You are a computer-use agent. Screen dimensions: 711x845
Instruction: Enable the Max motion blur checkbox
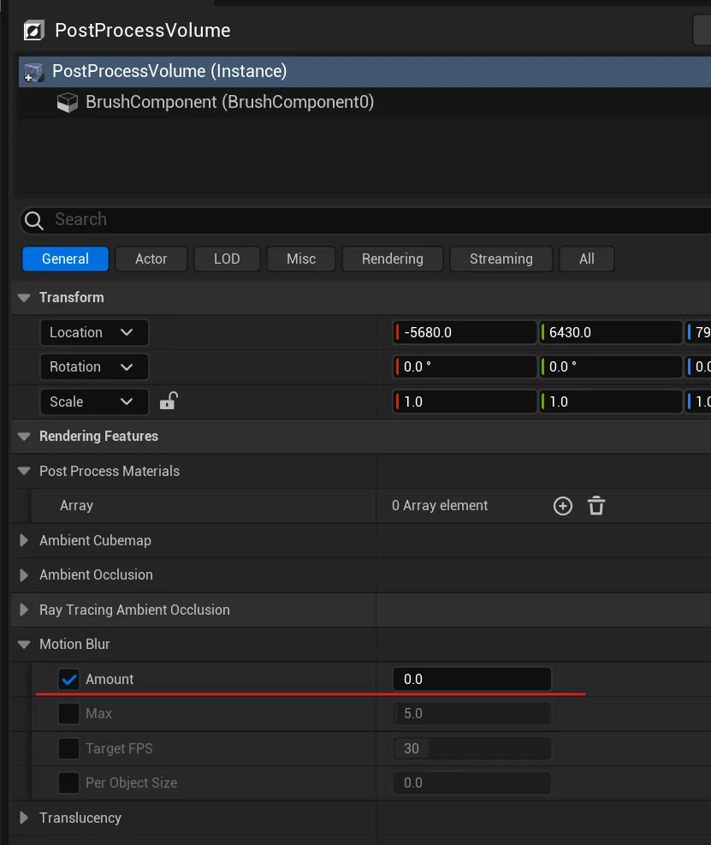point(68,713)
